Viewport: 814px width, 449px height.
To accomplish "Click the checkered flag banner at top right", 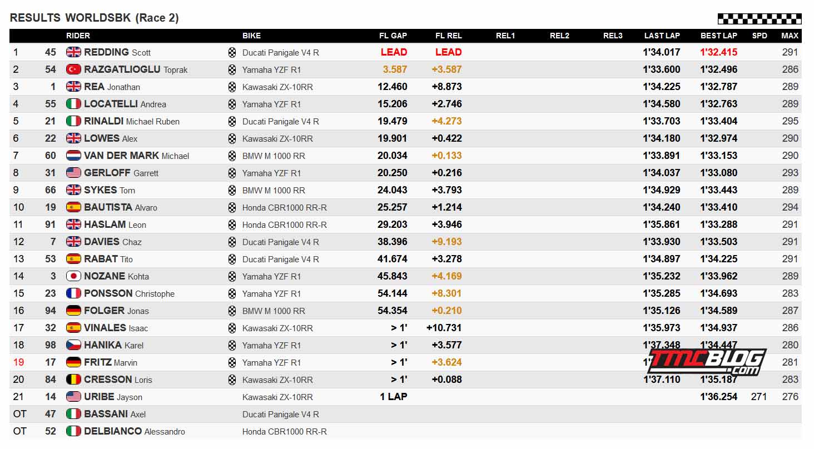I will point(760,19).
